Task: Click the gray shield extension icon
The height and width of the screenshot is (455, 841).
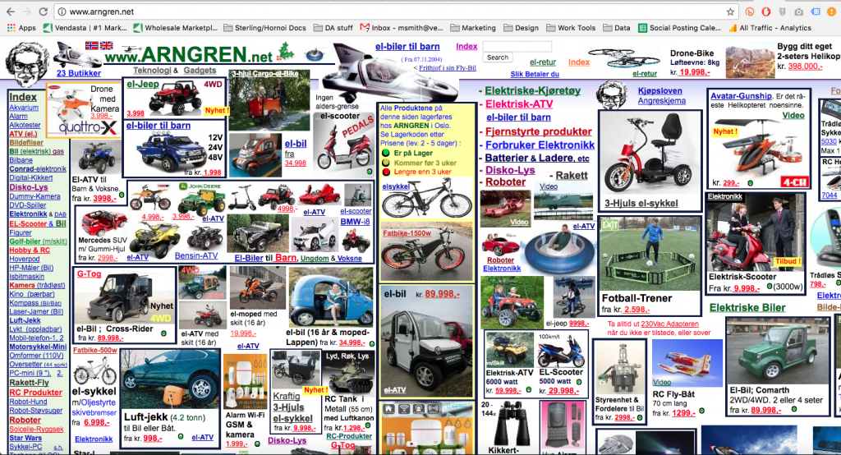Action: pos(783,11)
